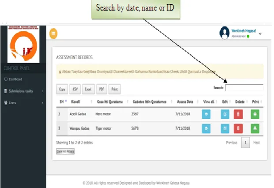Export the table as PDF
The height and width of the screenshot is (188, 274).
101,89
